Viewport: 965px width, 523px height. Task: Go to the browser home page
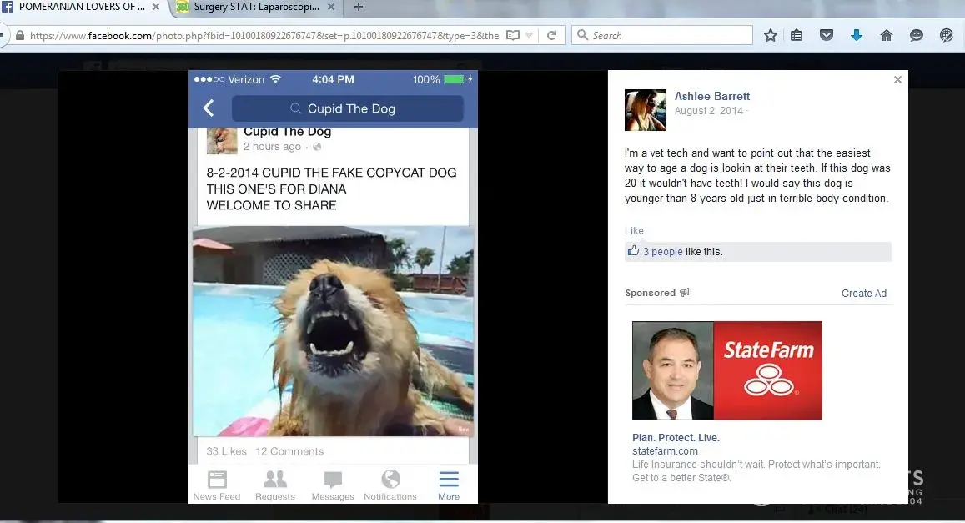pyautogui.click(x=886, y=35)
